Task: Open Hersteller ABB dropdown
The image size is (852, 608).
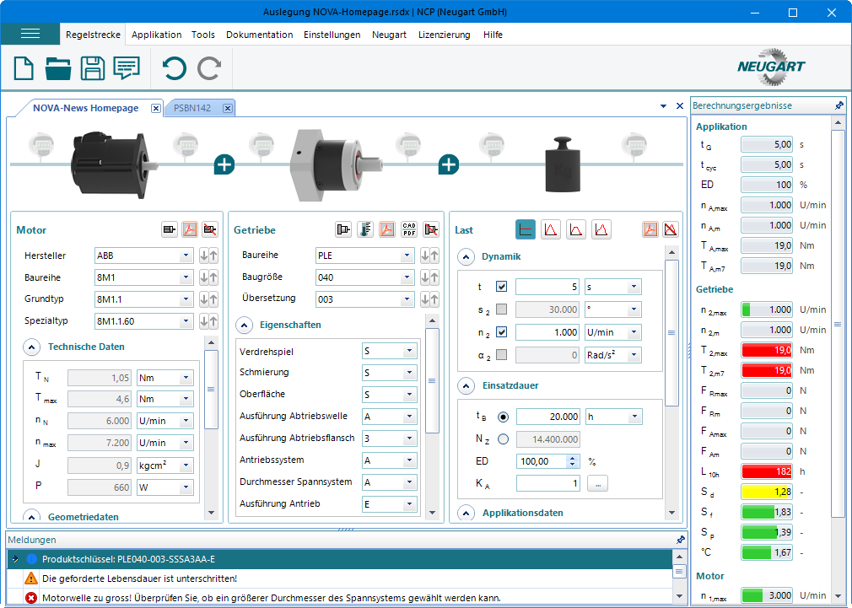Action: pyautogui.click(x=186, y=256)
